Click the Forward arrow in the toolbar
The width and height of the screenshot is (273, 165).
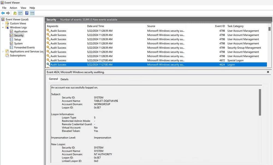[x=8, y=13]
